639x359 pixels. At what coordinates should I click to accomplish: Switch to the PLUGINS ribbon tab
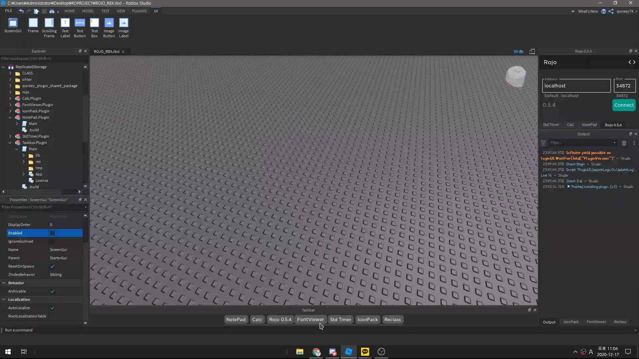139,11
